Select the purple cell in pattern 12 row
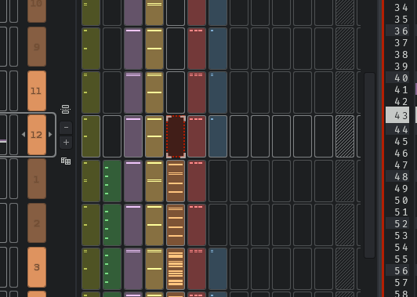 (133, 136)
